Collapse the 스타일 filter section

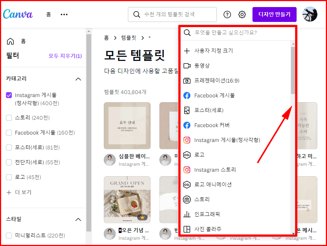pyautogui.click(x=78, y=220)
